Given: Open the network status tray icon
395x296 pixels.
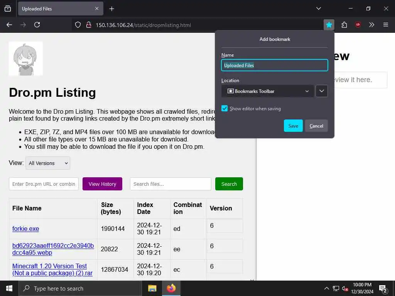Looking at the screenshot, I should [336, 288].
